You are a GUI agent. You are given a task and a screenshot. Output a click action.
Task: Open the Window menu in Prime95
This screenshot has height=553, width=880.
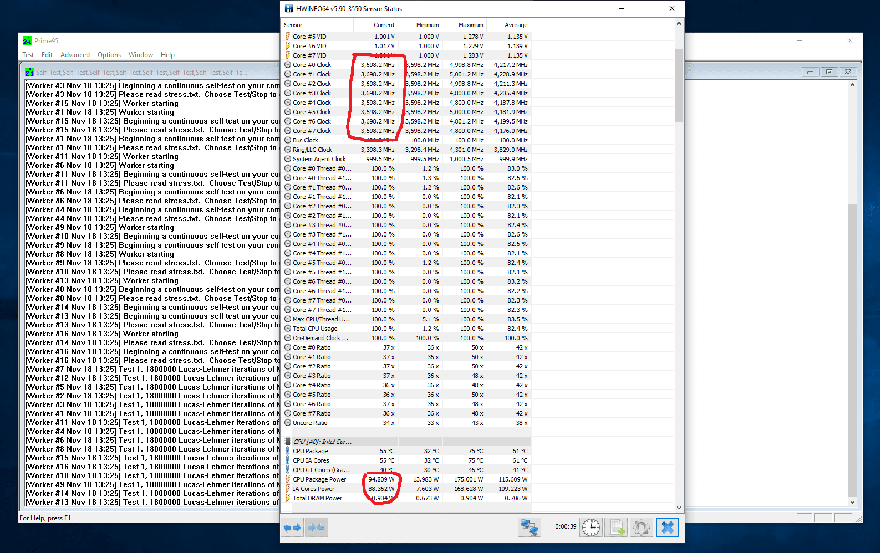point(141,55)
